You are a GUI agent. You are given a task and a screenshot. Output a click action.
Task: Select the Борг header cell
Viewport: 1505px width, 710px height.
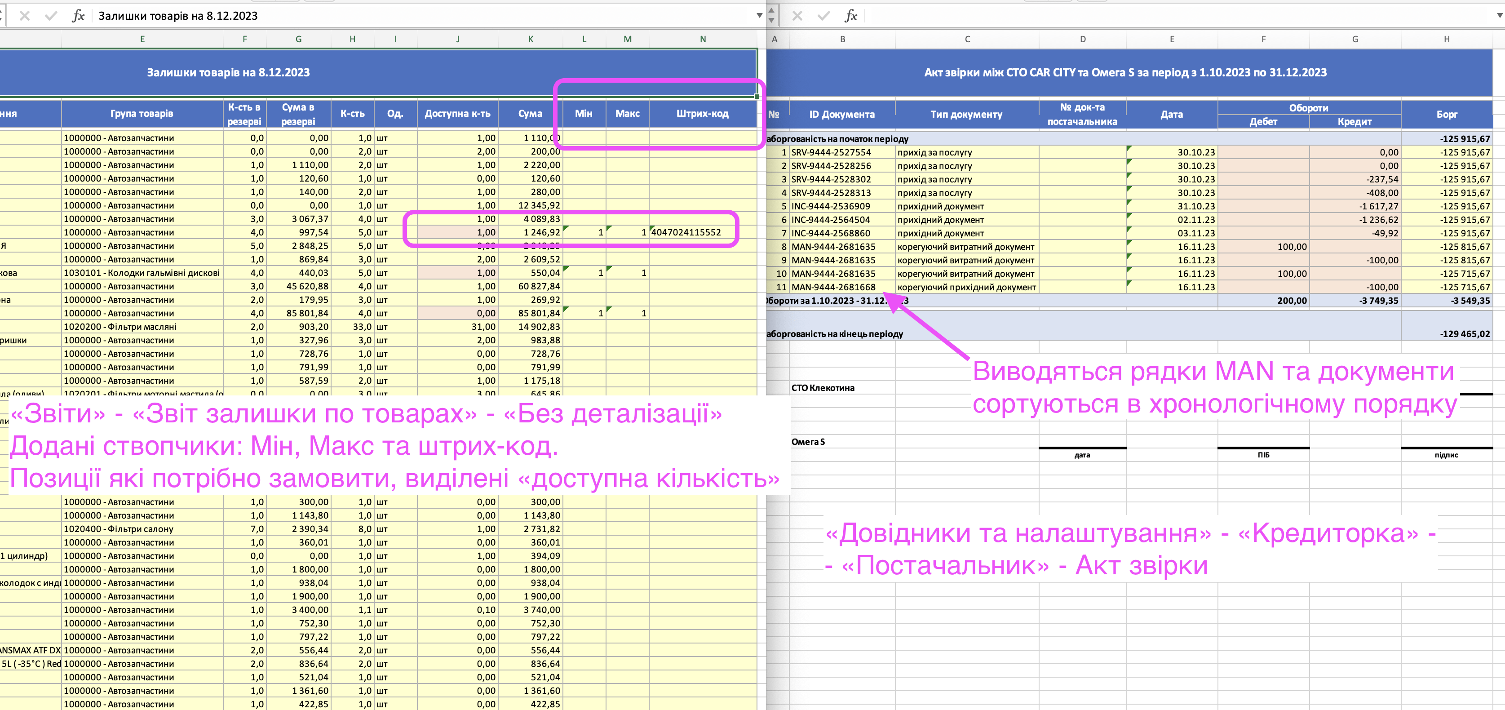(x=1447, y=115)
